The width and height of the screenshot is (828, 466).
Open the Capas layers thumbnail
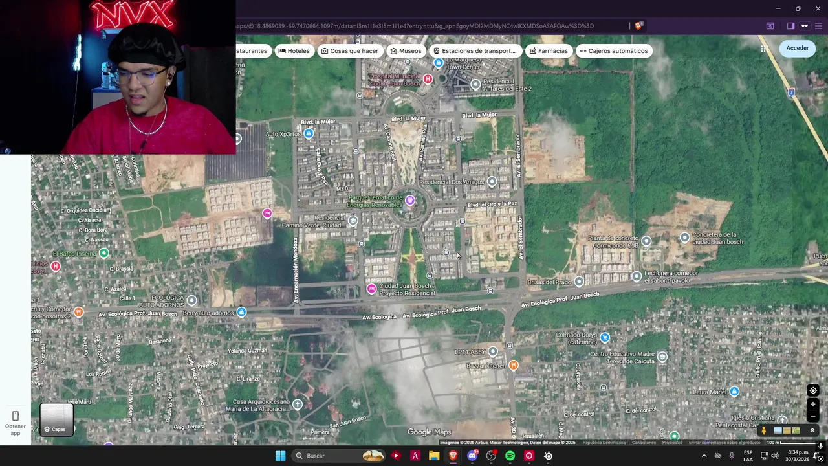coord(56,419)
